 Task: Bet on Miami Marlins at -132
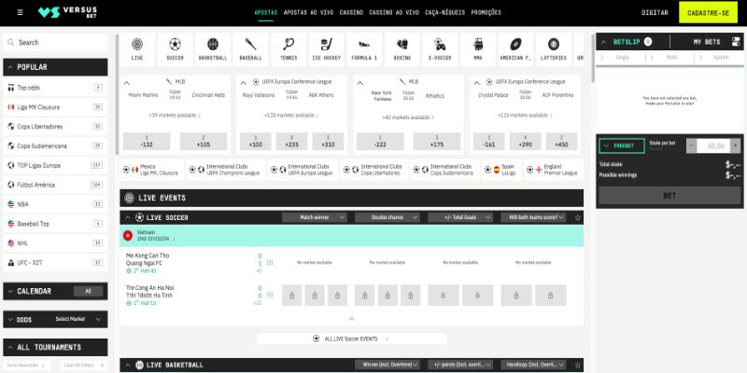[147, 142]
